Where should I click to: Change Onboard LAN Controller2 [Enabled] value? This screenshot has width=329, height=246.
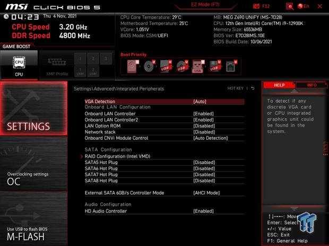(203, 120)
